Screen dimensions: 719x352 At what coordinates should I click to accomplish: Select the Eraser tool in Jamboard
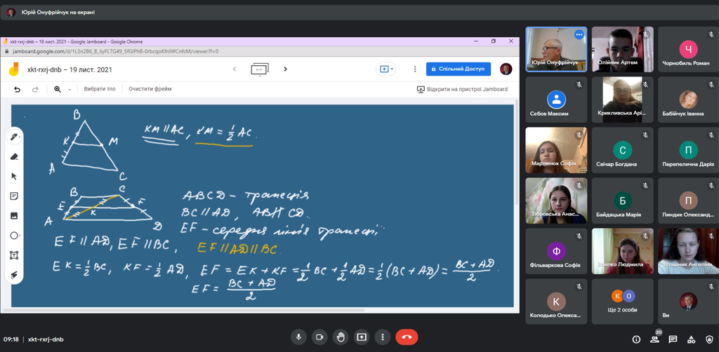click(14, 156)
